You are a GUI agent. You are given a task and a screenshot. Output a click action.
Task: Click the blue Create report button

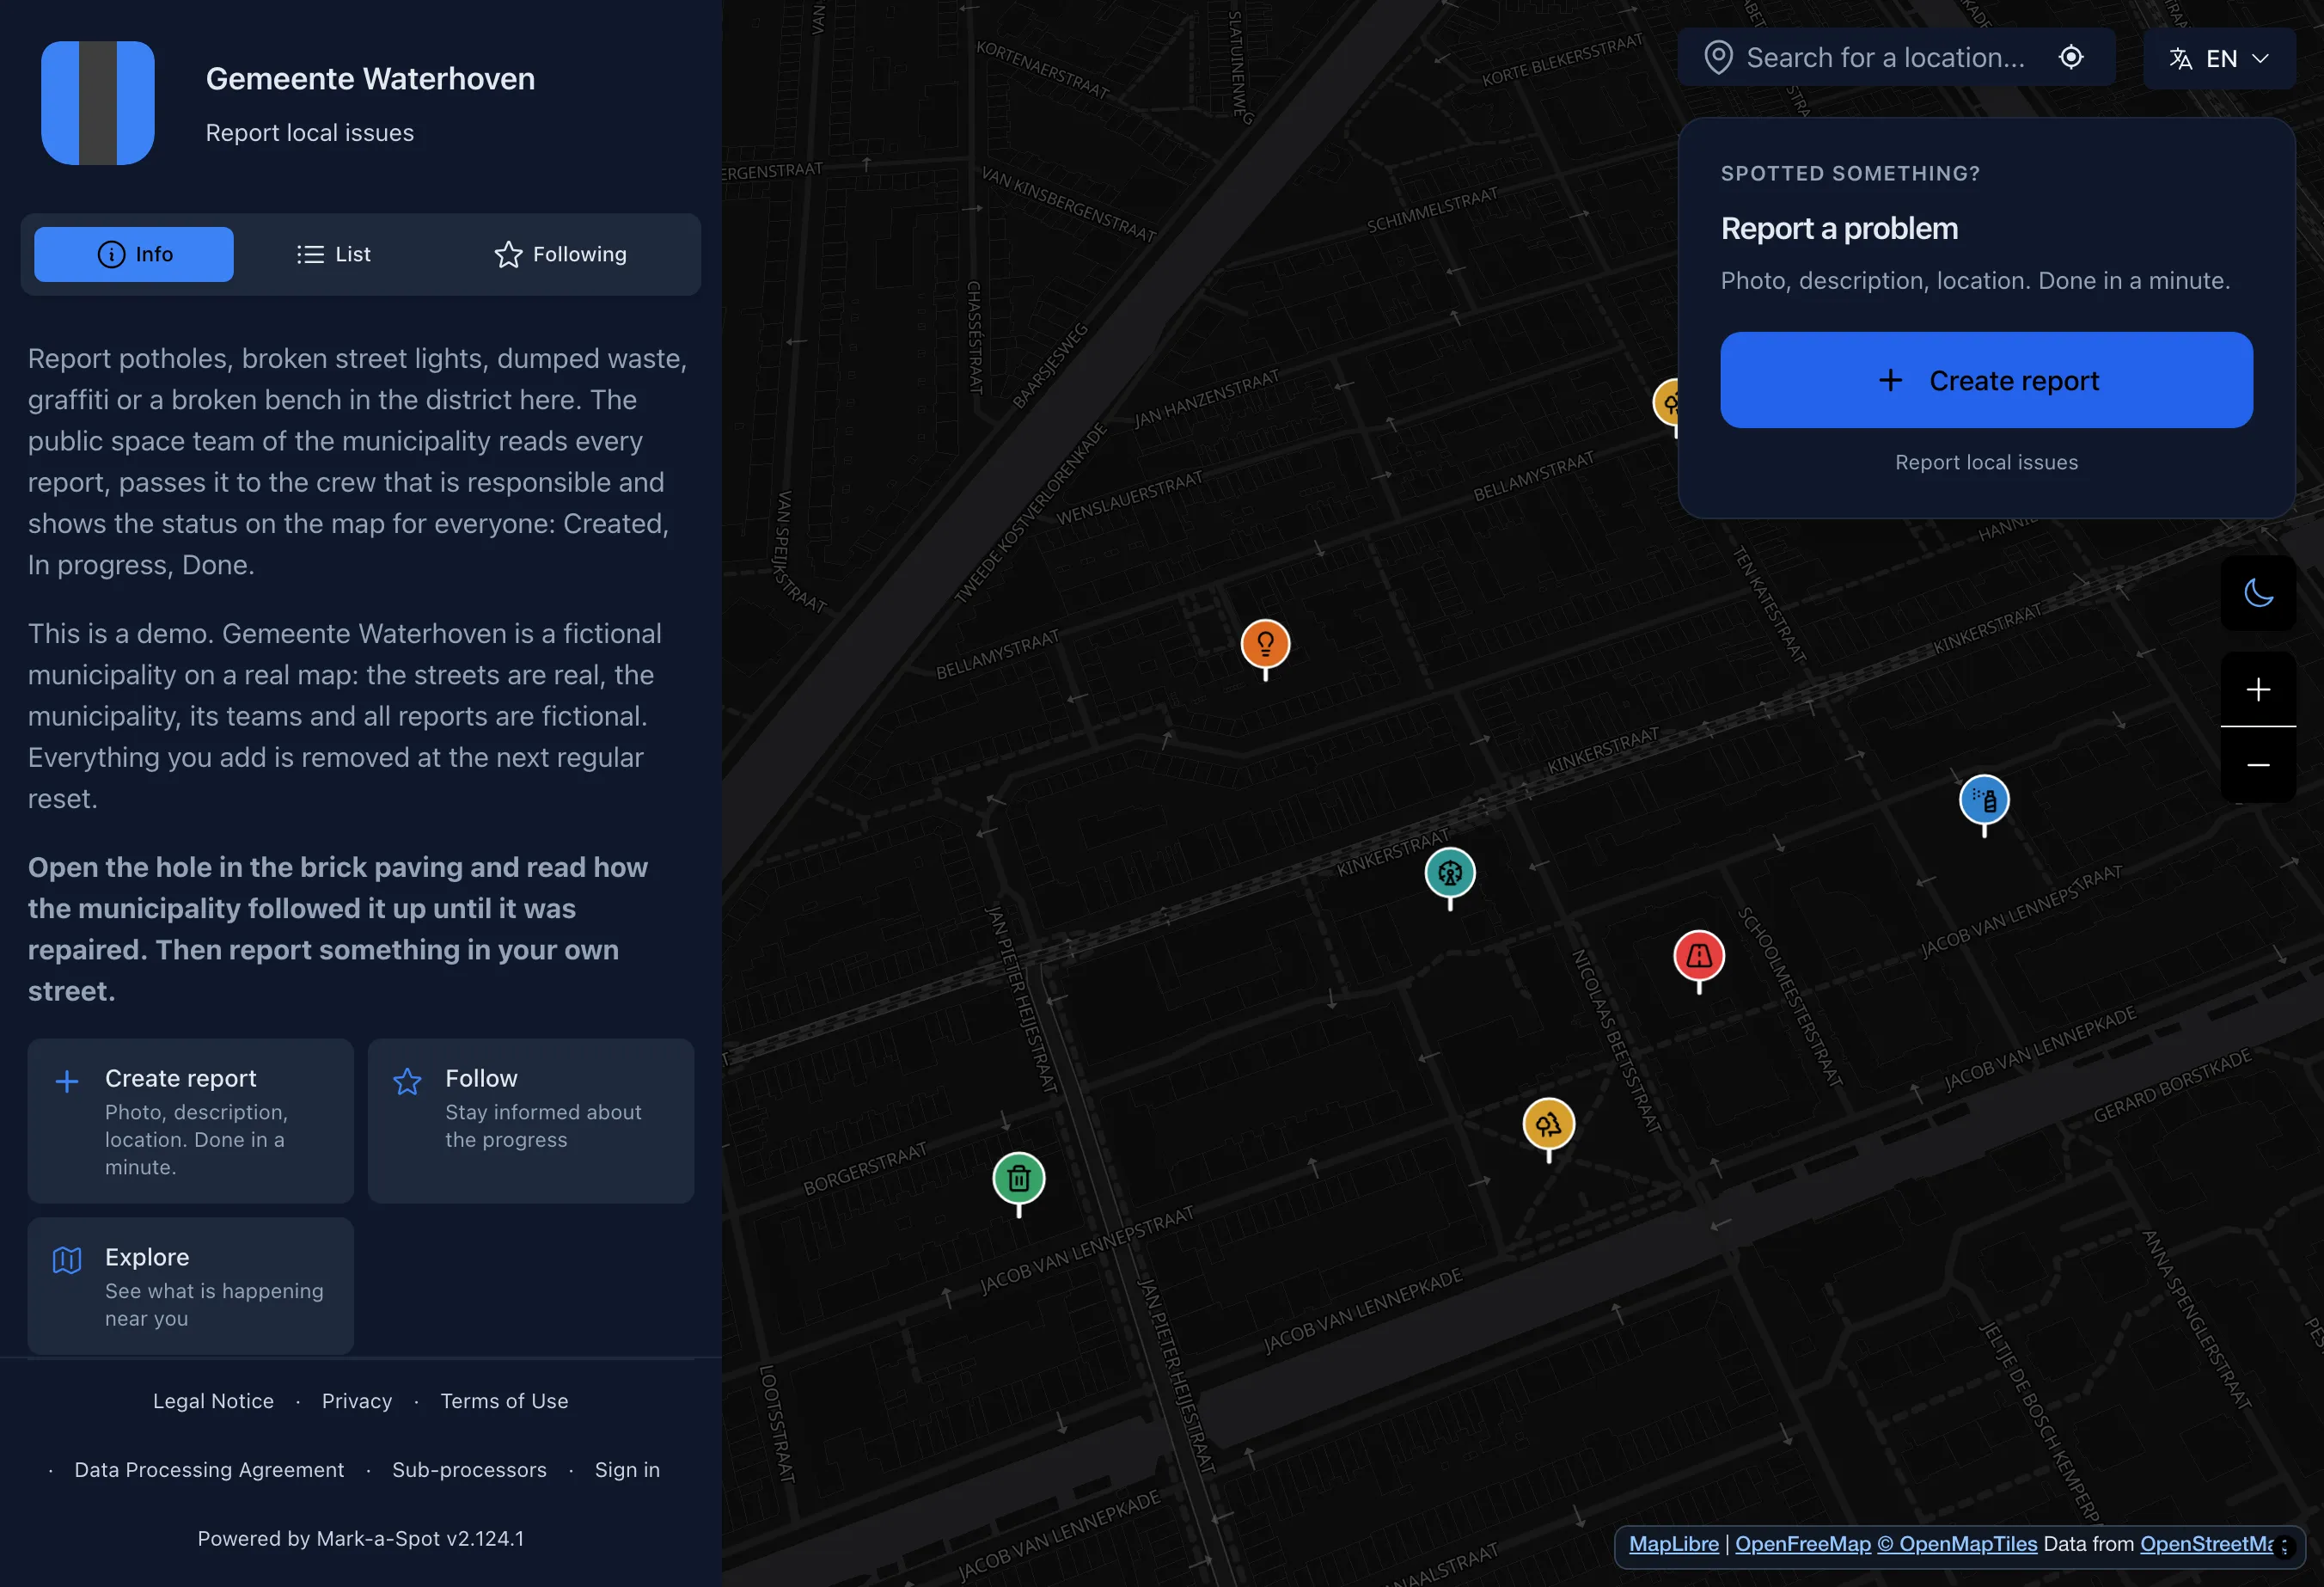1986,380
